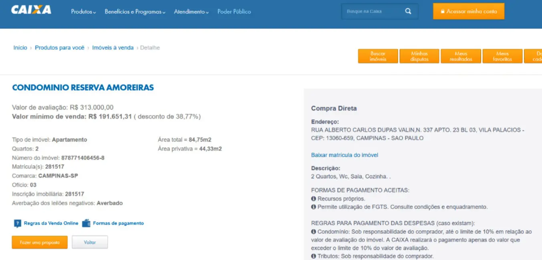Viewport: 542px width, 260px height.
Task: Click Acessar minha conta button
Action: (x=468, y=12)
